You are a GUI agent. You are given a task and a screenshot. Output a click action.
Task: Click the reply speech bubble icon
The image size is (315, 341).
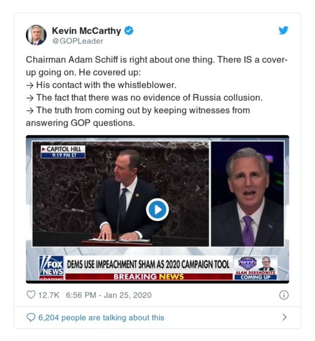[x=31, y=317]
